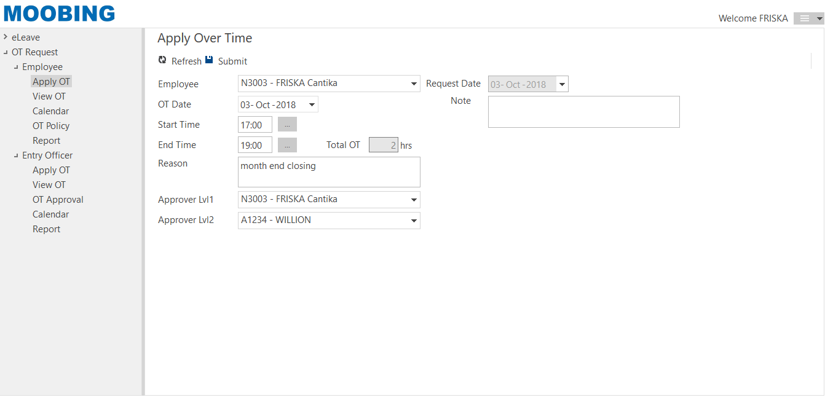Click the Note text area
This screenshot has height=400, width=825.
tap(583, 112)
